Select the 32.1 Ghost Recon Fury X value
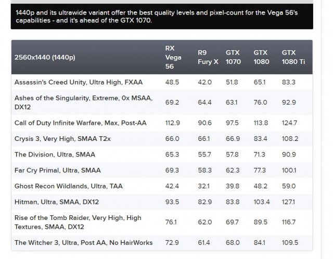The height and width of the screenshot is (259, 333). (x=205, y=186)
